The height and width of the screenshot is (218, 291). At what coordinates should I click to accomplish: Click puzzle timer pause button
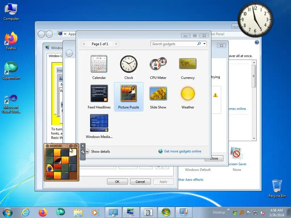(47, 146)
